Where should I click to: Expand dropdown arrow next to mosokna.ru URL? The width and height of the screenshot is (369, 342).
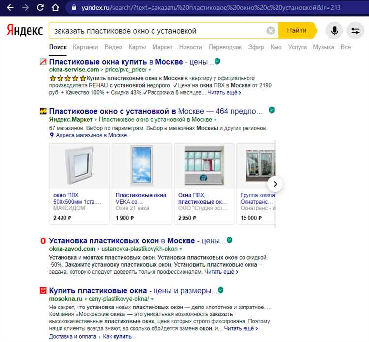tap(152, 299)
